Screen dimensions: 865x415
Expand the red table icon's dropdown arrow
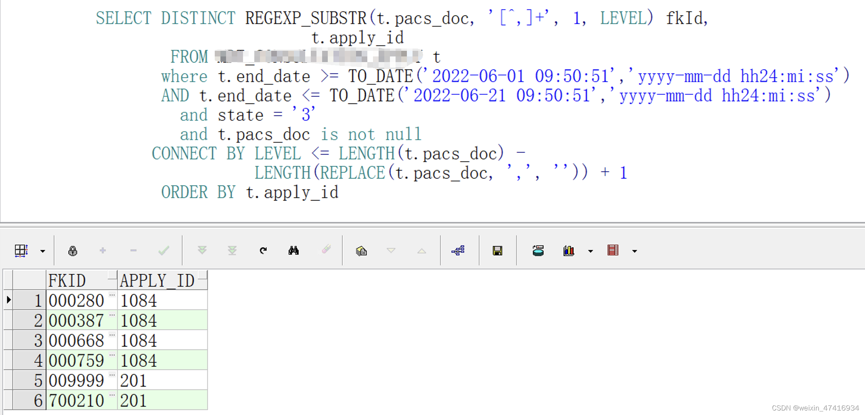(x=634, y=251)
